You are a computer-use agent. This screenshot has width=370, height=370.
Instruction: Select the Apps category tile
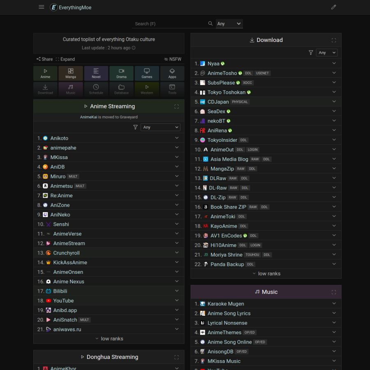[172, 74]
